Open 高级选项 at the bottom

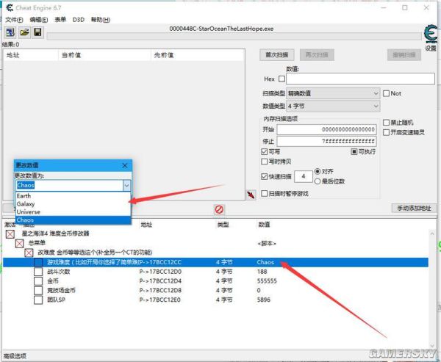tap(15, 356)
